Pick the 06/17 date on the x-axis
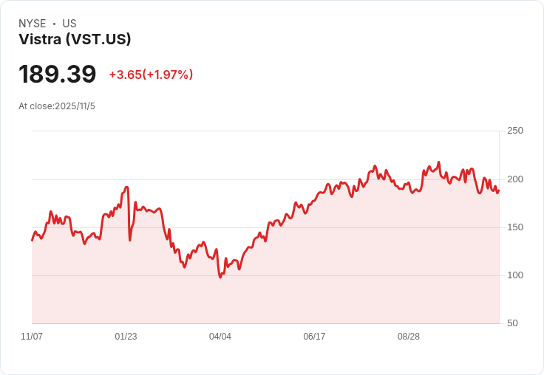The width and height of the screenshot is (544, 375). [x=314, y=337]
